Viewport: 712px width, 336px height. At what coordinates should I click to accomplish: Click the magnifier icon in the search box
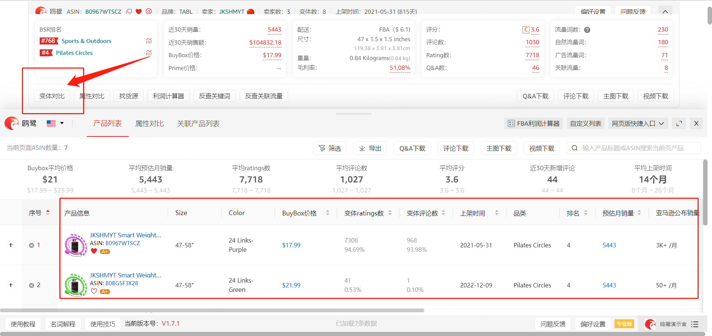tap(575, 148)
